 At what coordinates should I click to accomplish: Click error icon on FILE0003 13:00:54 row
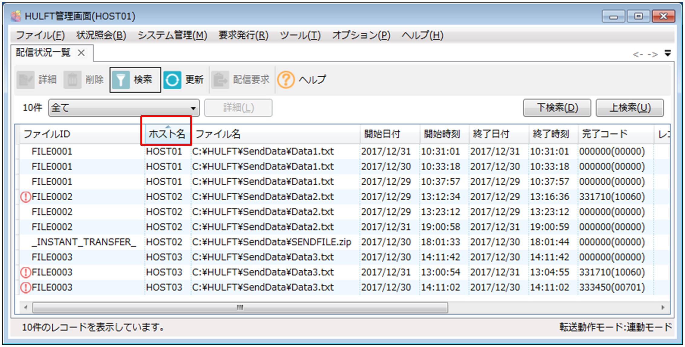(x=26, y=272)
